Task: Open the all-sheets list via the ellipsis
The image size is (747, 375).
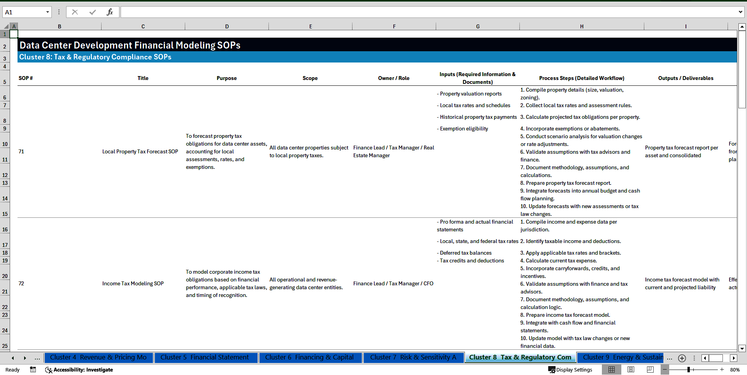Action: 37,358
